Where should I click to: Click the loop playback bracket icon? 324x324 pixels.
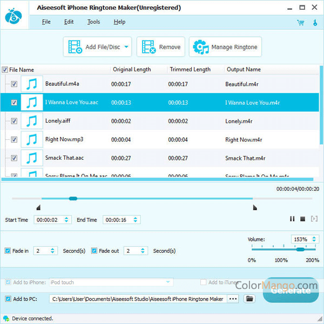(314, 219)
